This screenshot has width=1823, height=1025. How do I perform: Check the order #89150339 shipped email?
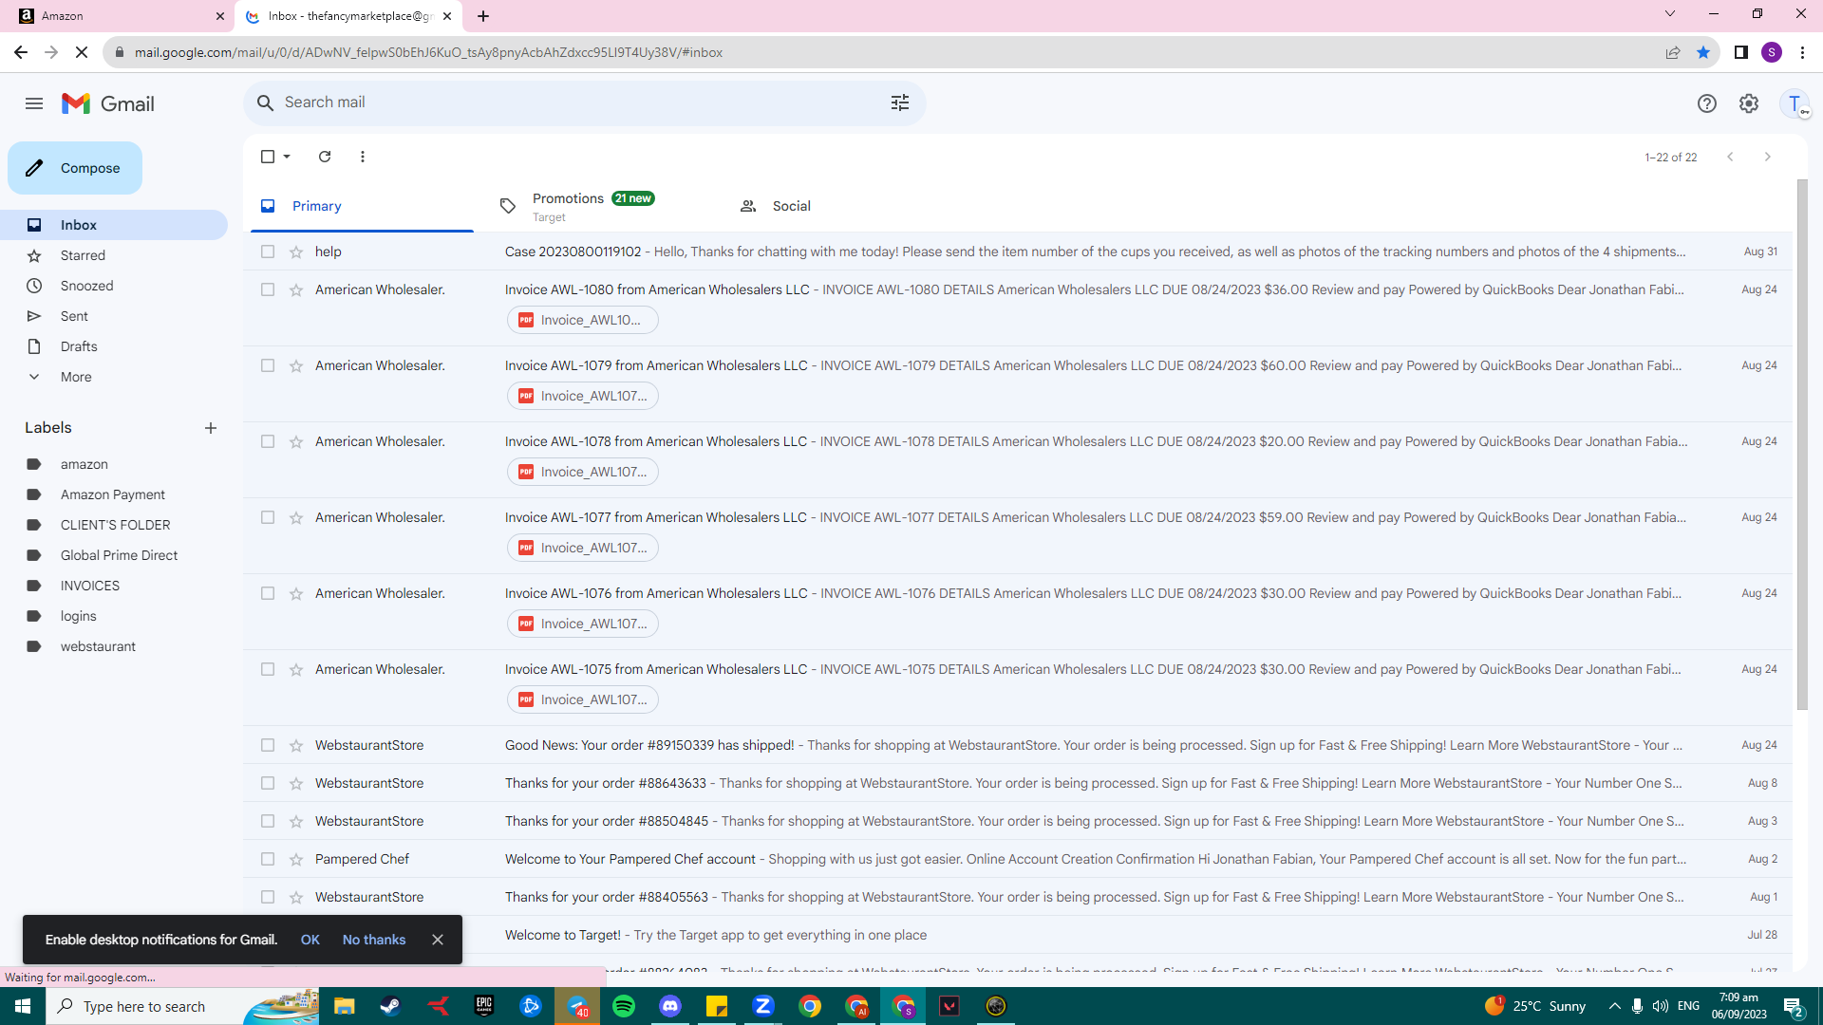click(268, 745)
